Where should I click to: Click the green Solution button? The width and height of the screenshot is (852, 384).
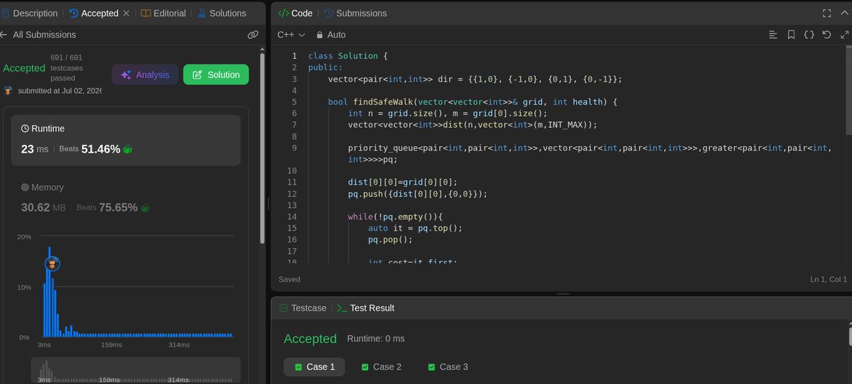click(216, 75)
